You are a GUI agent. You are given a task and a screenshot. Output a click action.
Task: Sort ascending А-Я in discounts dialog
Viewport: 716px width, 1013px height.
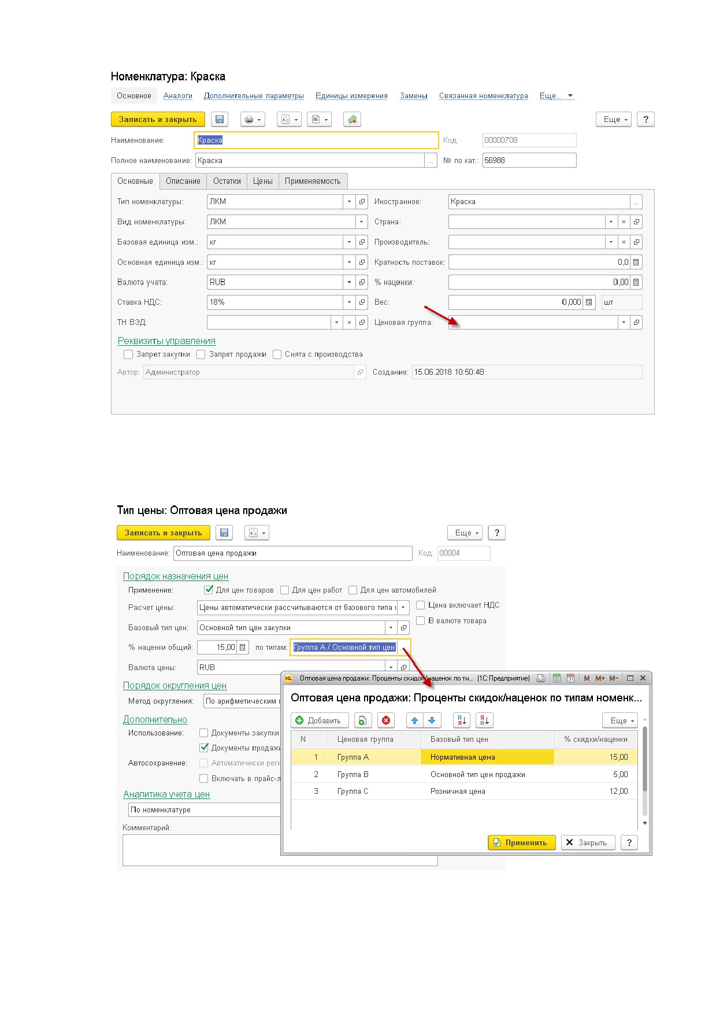[462, 720]
